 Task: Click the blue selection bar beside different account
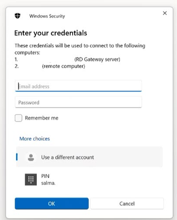click(x=17, y=157)
